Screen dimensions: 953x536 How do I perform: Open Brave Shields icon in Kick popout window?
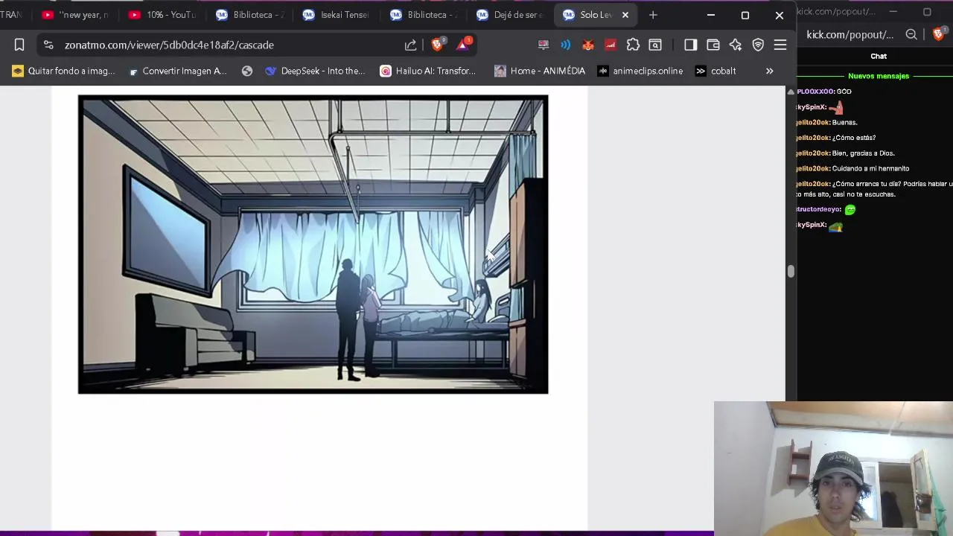click(938, 34)
